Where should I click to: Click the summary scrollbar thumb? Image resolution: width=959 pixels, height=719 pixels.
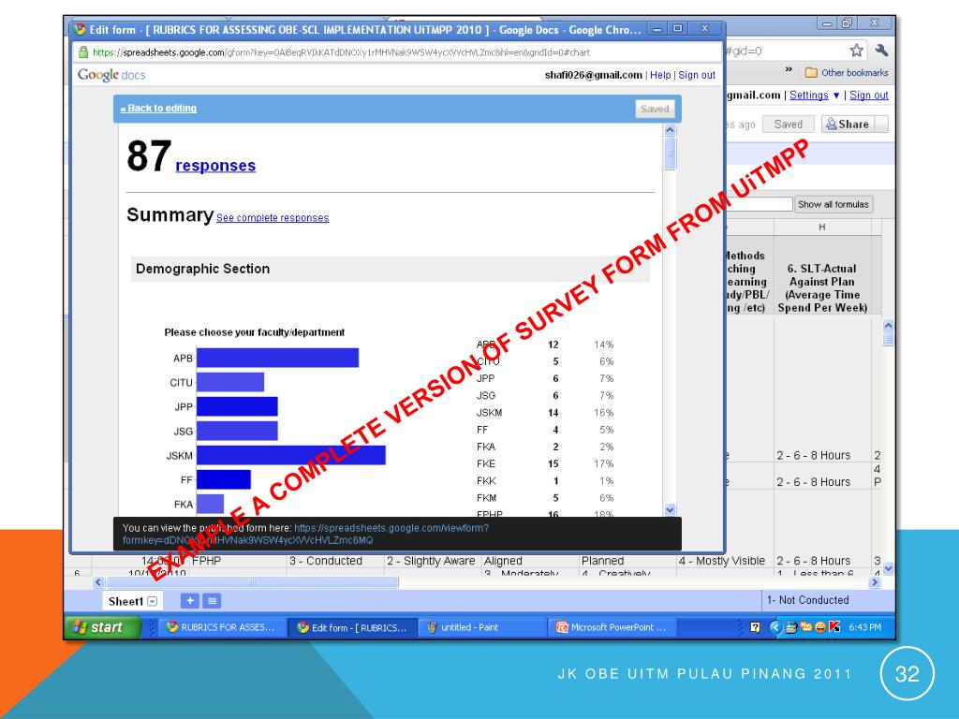click(670, 154)
